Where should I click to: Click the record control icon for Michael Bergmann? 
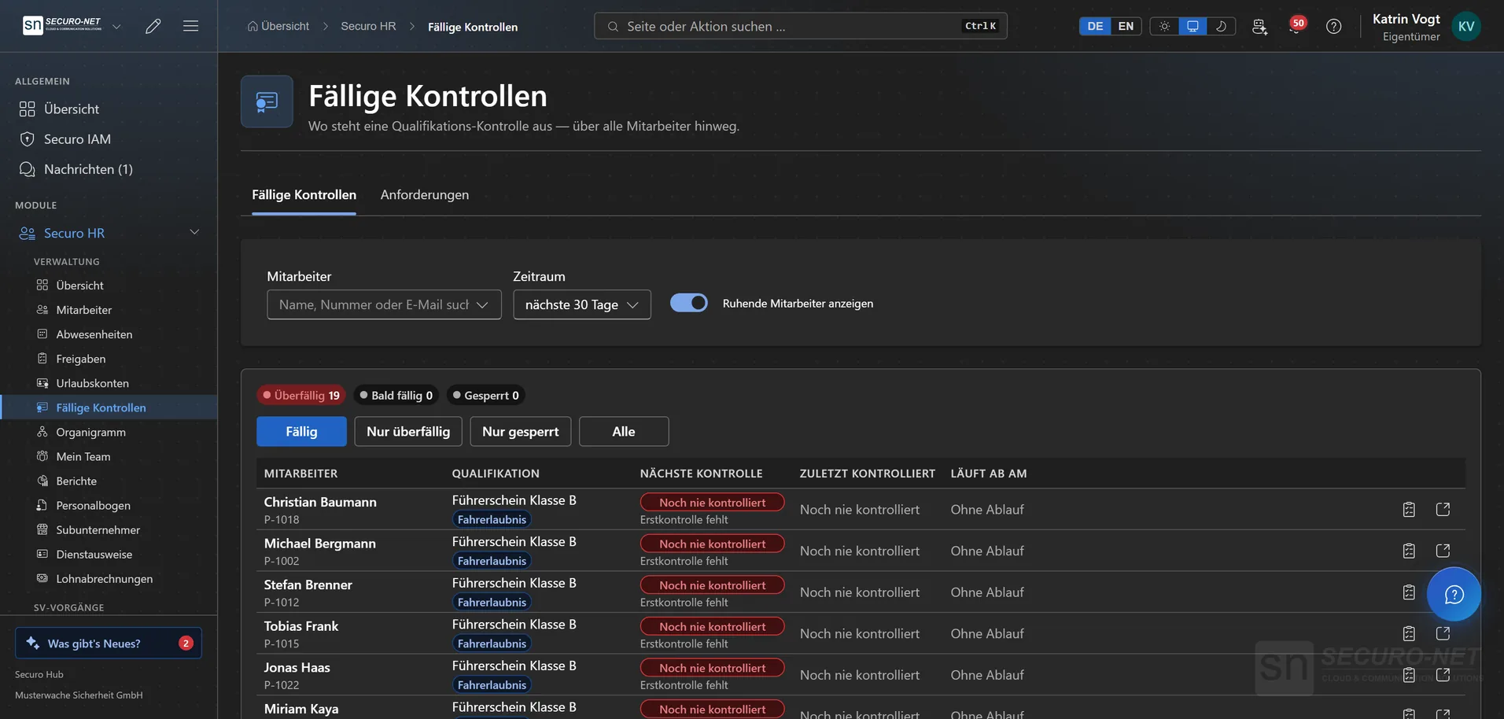1409,551
